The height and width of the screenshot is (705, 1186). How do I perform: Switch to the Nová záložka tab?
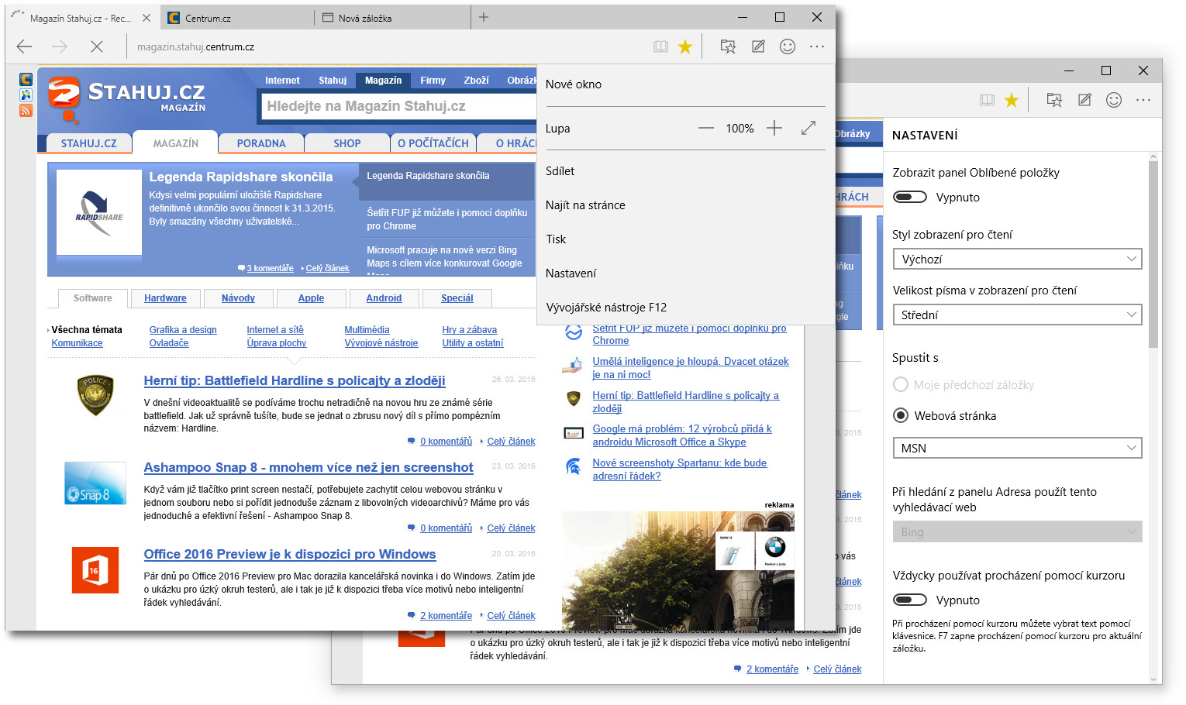click(393, 18)
